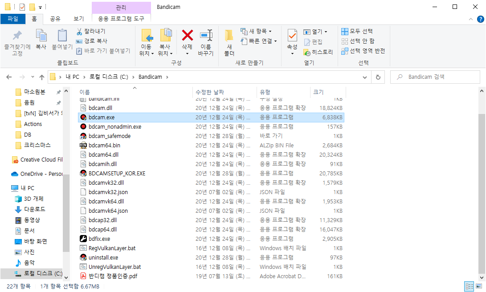Click the Properties (속성) checkmark icon
The width and height of the screenshot is (486, 292).
[x=292, y=35]
